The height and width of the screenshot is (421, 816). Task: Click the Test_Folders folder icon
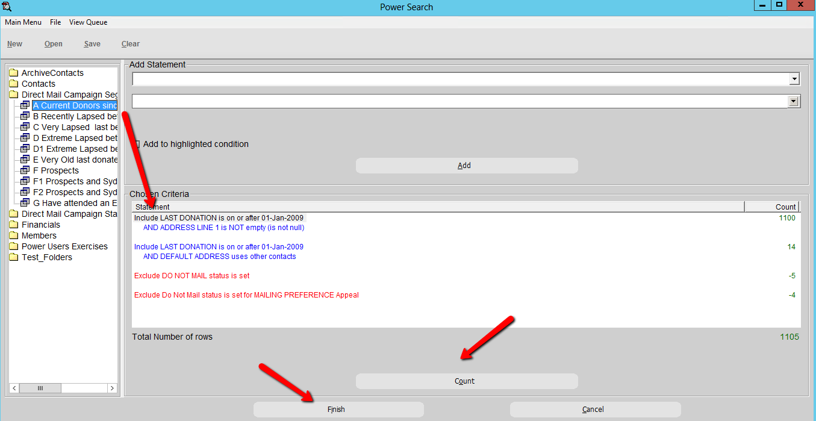click(13, 257)
